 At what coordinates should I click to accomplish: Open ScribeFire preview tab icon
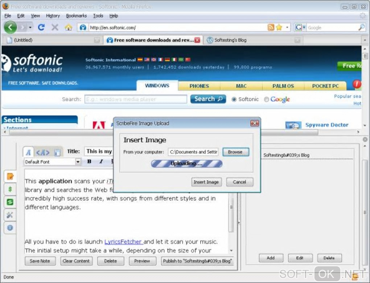[x=57, y=152]
